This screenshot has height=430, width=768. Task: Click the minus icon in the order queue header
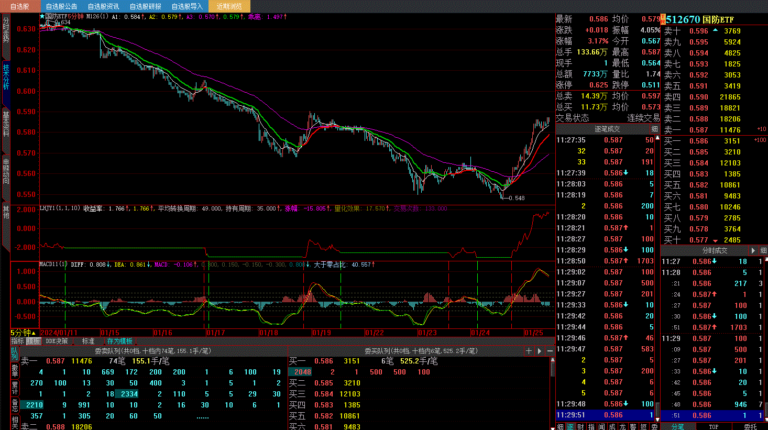pos(550,351)
